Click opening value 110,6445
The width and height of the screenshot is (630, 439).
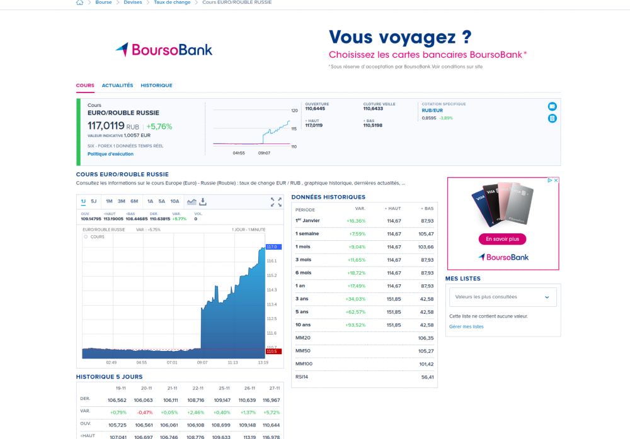click(315, 109)
